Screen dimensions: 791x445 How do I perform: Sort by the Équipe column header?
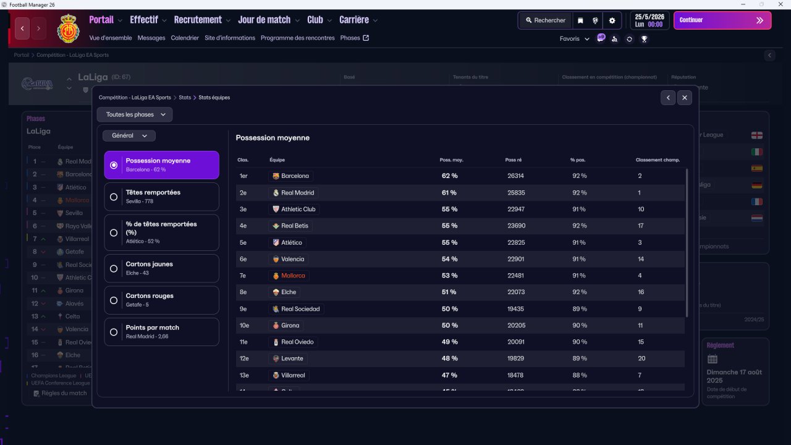277,160
